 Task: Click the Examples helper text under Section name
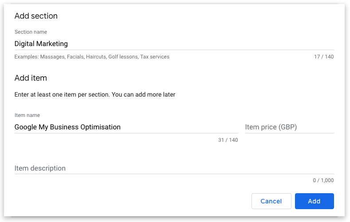pyautogui.click(x=92, y=57)
